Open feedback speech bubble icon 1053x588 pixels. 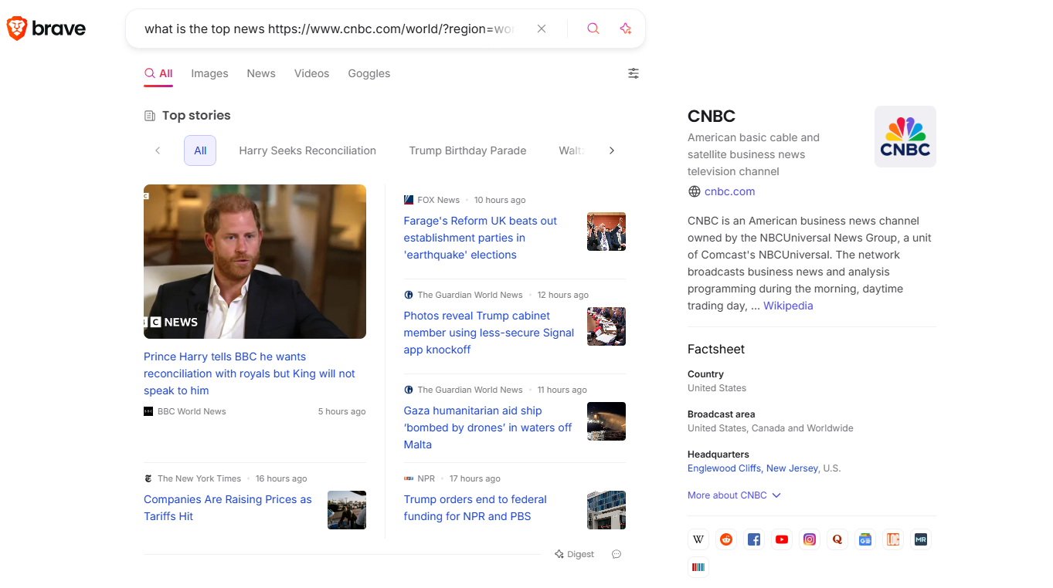coord(617,554)
